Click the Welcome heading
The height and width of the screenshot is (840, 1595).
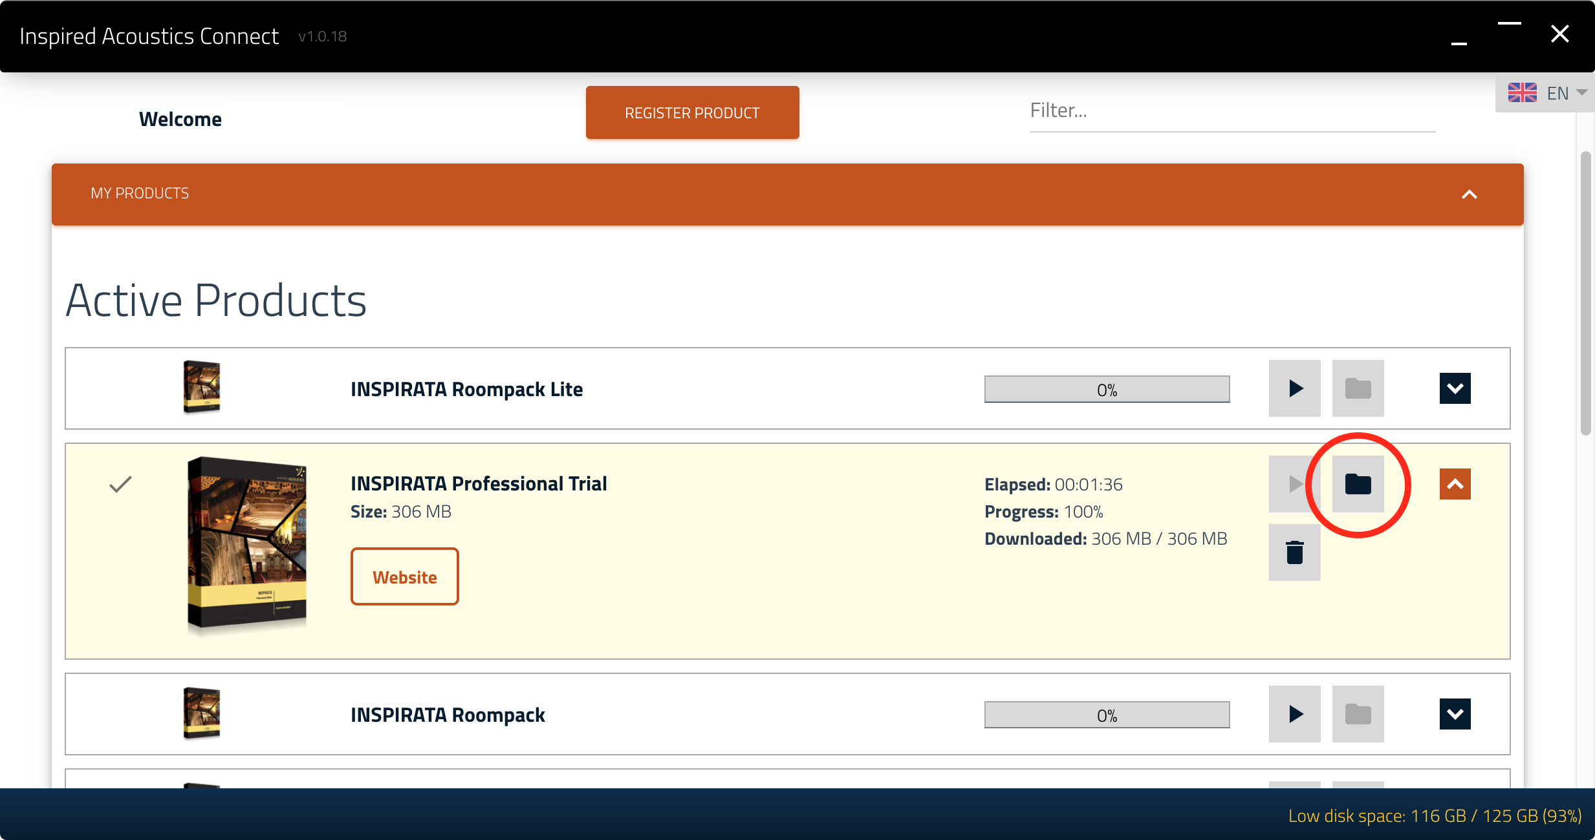(180, 119)
